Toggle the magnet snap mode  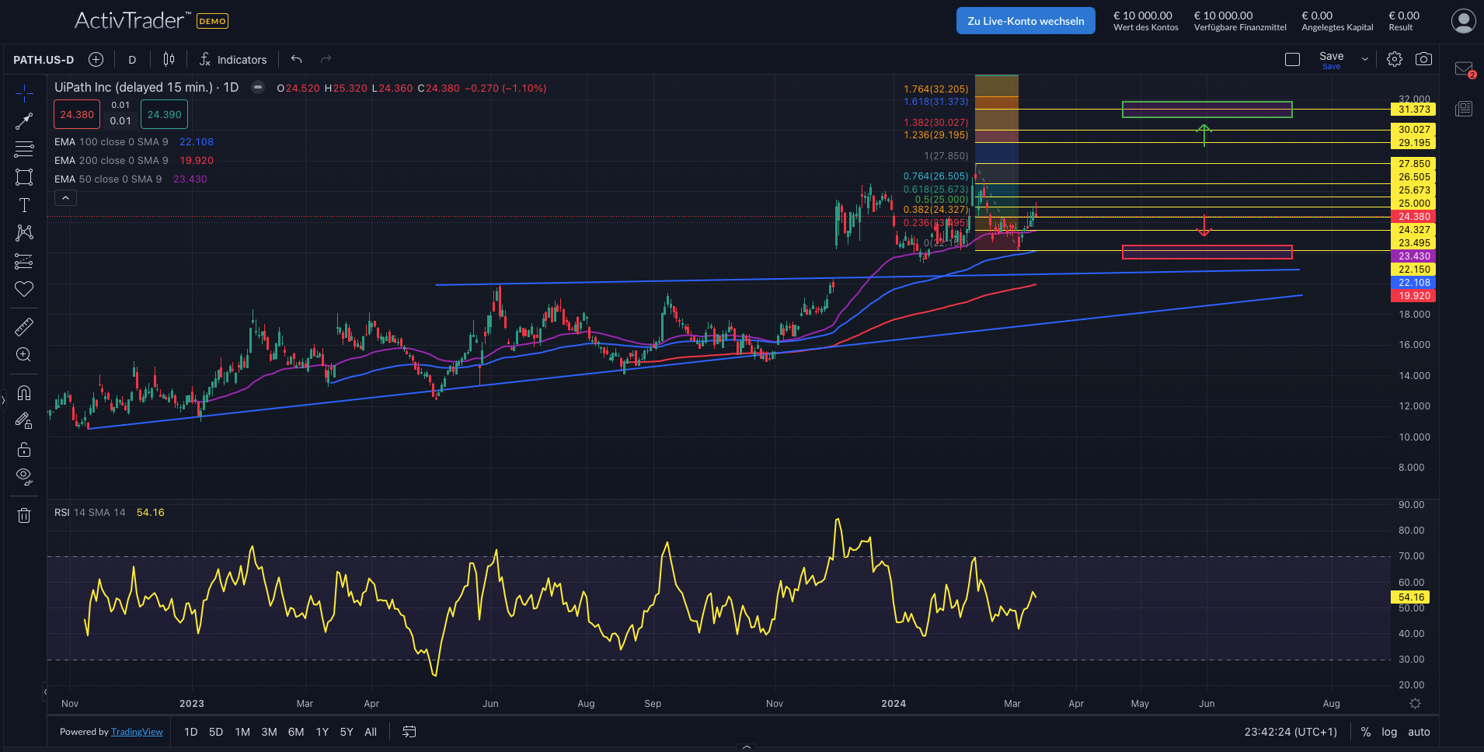click(24, 393)
